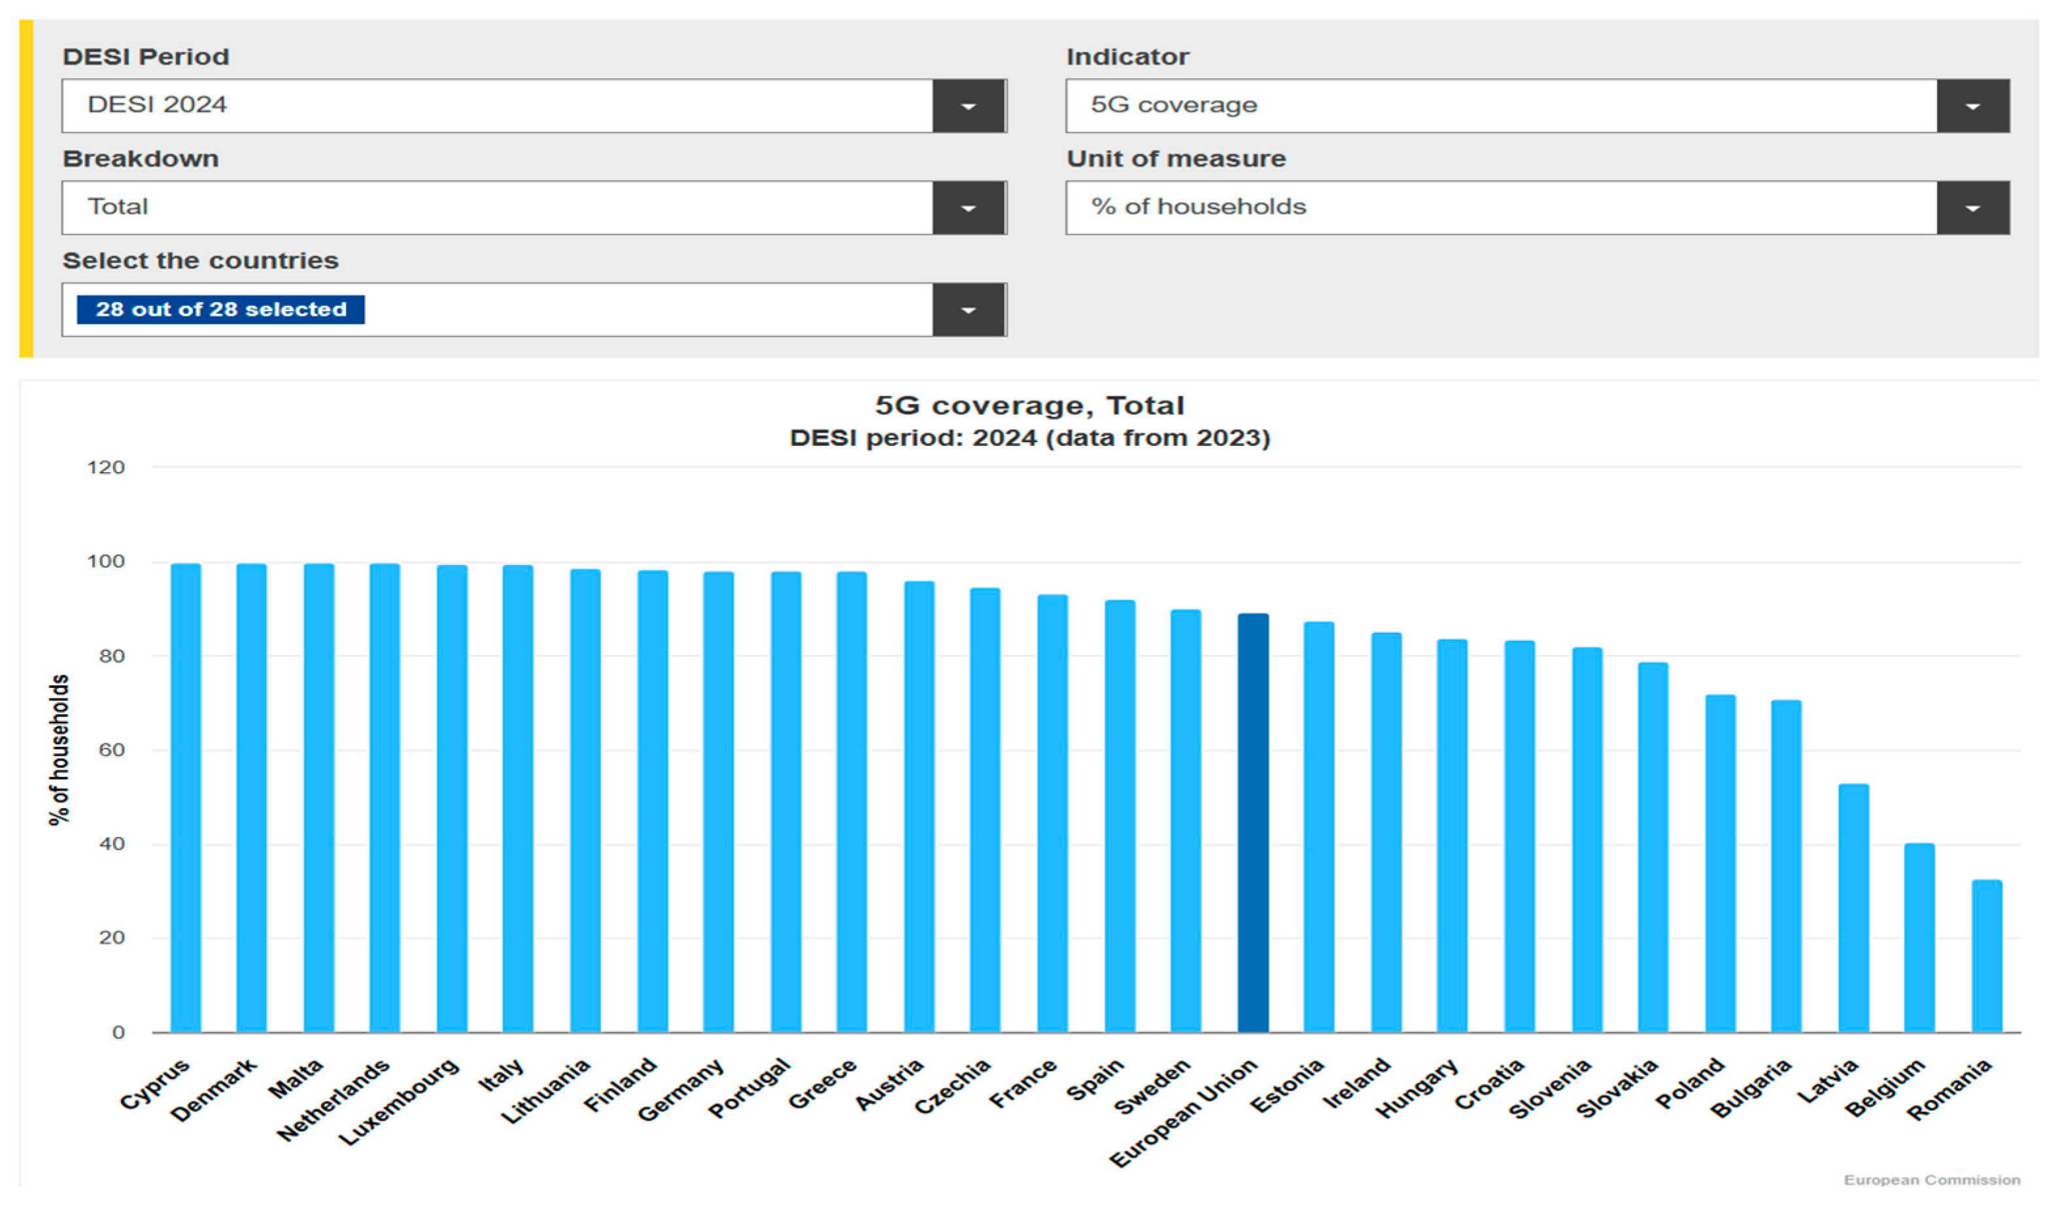The width and height of the screenshot is (2058, 1207).
Task: Click the Latvia bar
Action: pyautogui.click(x=1853, y=908)
